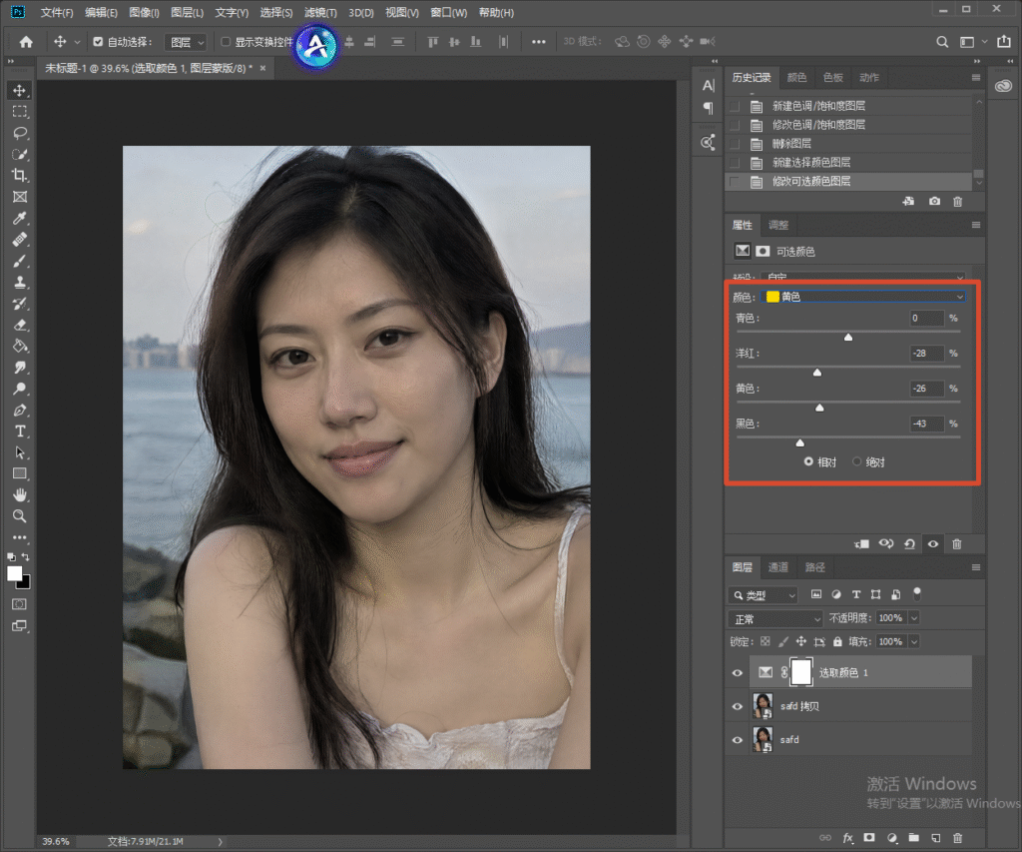Screen dimensions: 1022x852
Task: Select the 绝对 radio button
Action: [857, 461]
